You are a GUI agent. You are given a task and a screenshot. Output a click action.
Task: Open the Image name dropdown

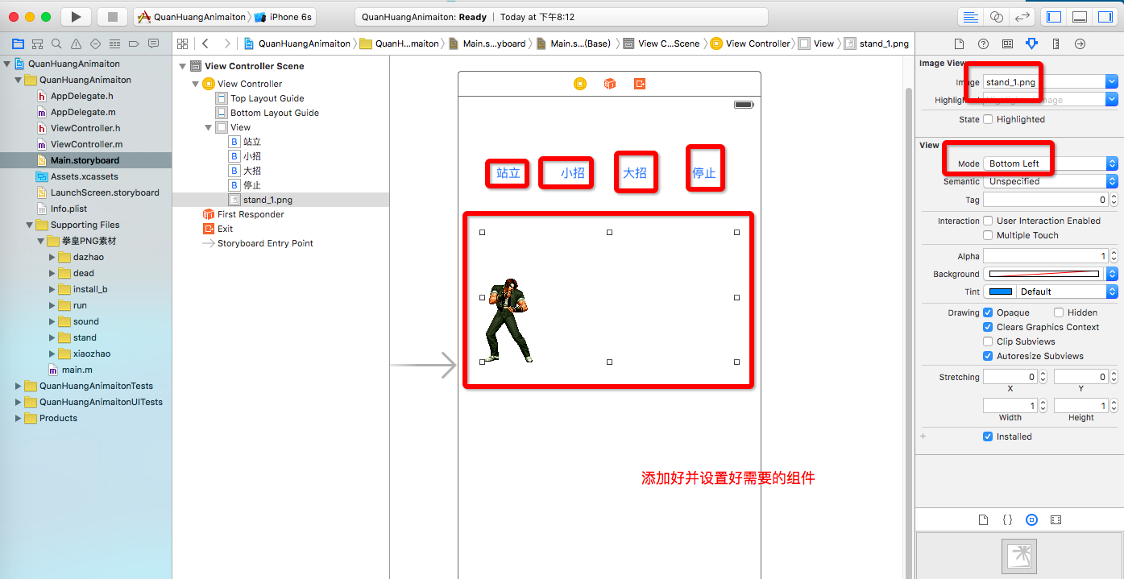(x=1112, y=81)
